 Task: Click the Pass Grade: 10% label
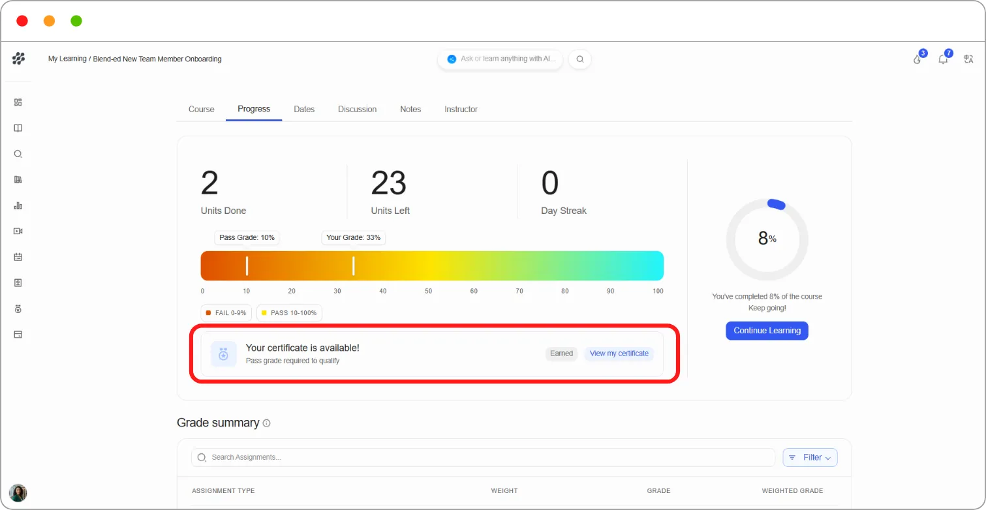point(247,237)
